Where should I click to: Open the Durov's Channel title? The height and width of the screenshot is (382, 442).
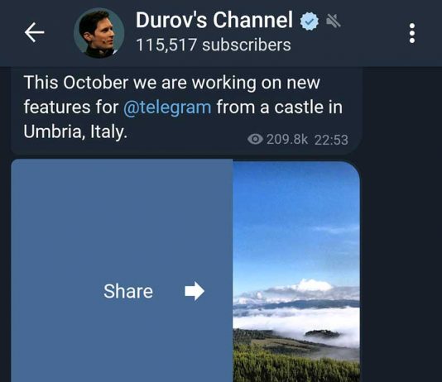click(x=214, y=21)
